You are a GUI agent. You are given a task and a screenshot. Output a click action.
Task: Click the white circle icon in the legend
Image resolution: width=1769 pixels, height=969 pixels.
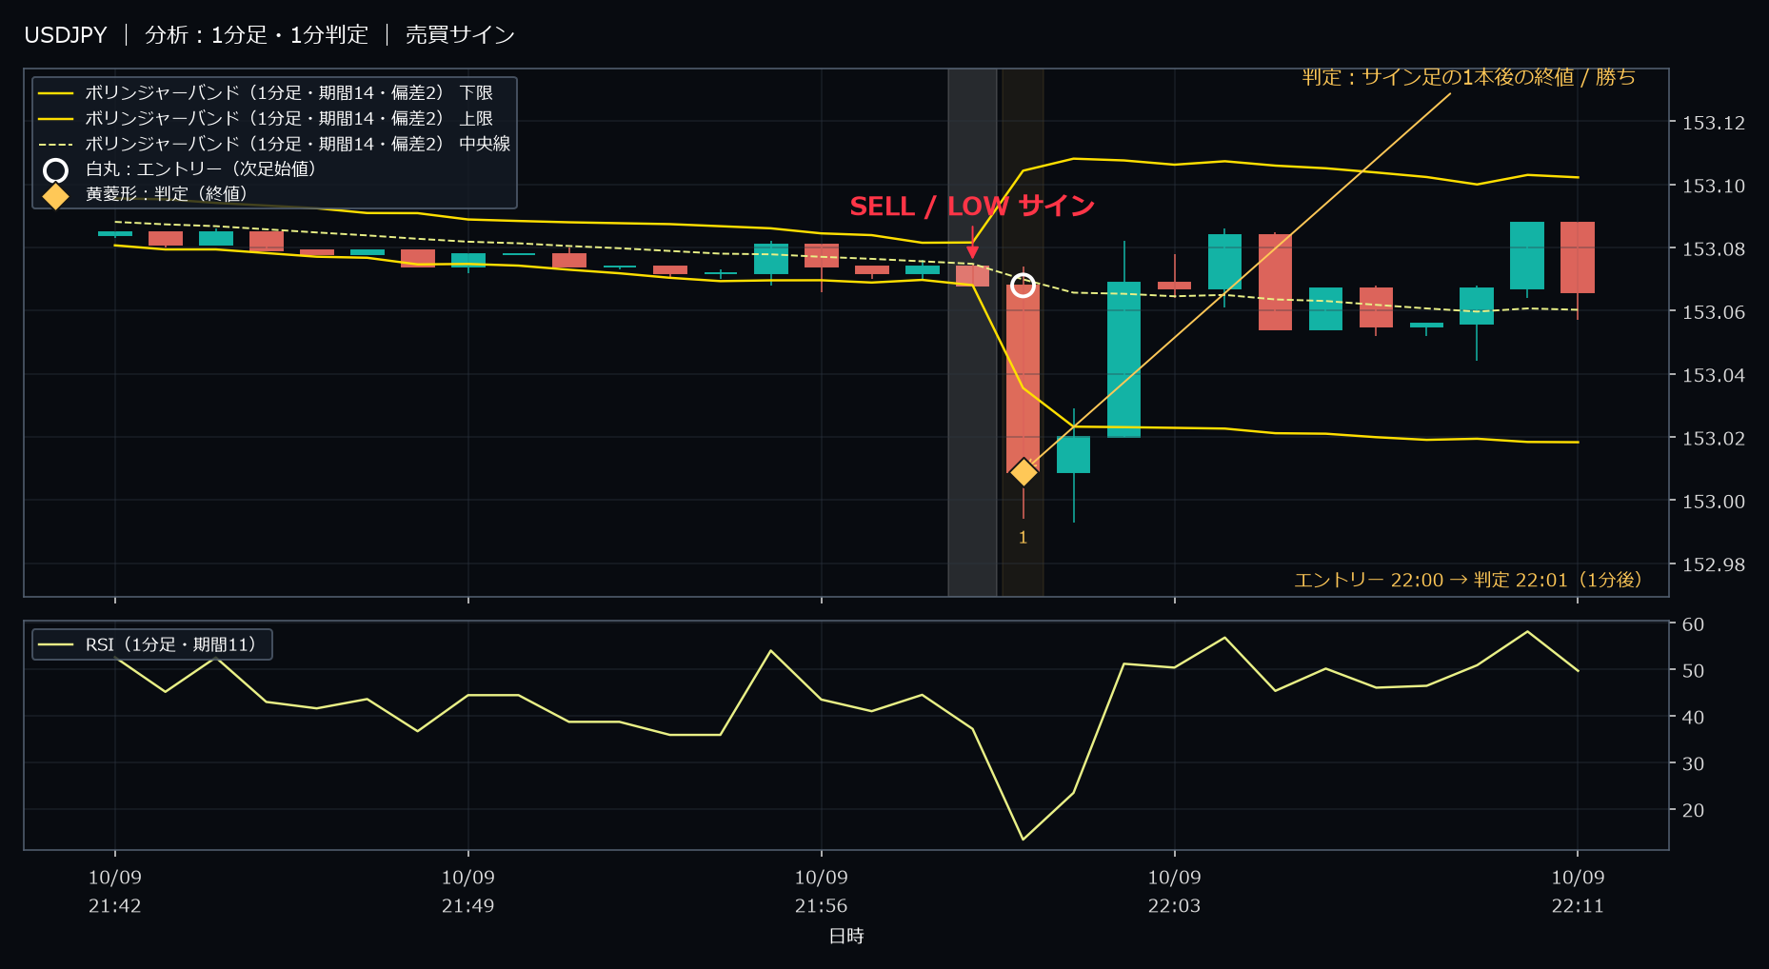[x=56, y=170]
